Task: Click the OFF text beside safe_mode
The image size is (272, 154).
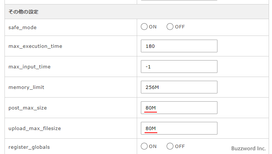Action: [x=180, y=27]
